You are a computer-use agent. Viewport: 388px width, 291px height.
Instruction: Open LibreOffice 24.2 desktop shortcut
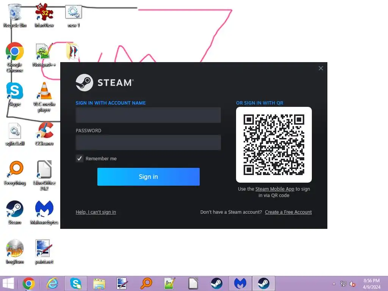pos(44,175)
